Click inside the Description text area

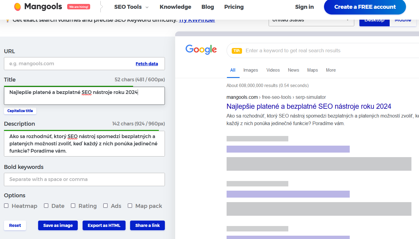pos(84,144)
